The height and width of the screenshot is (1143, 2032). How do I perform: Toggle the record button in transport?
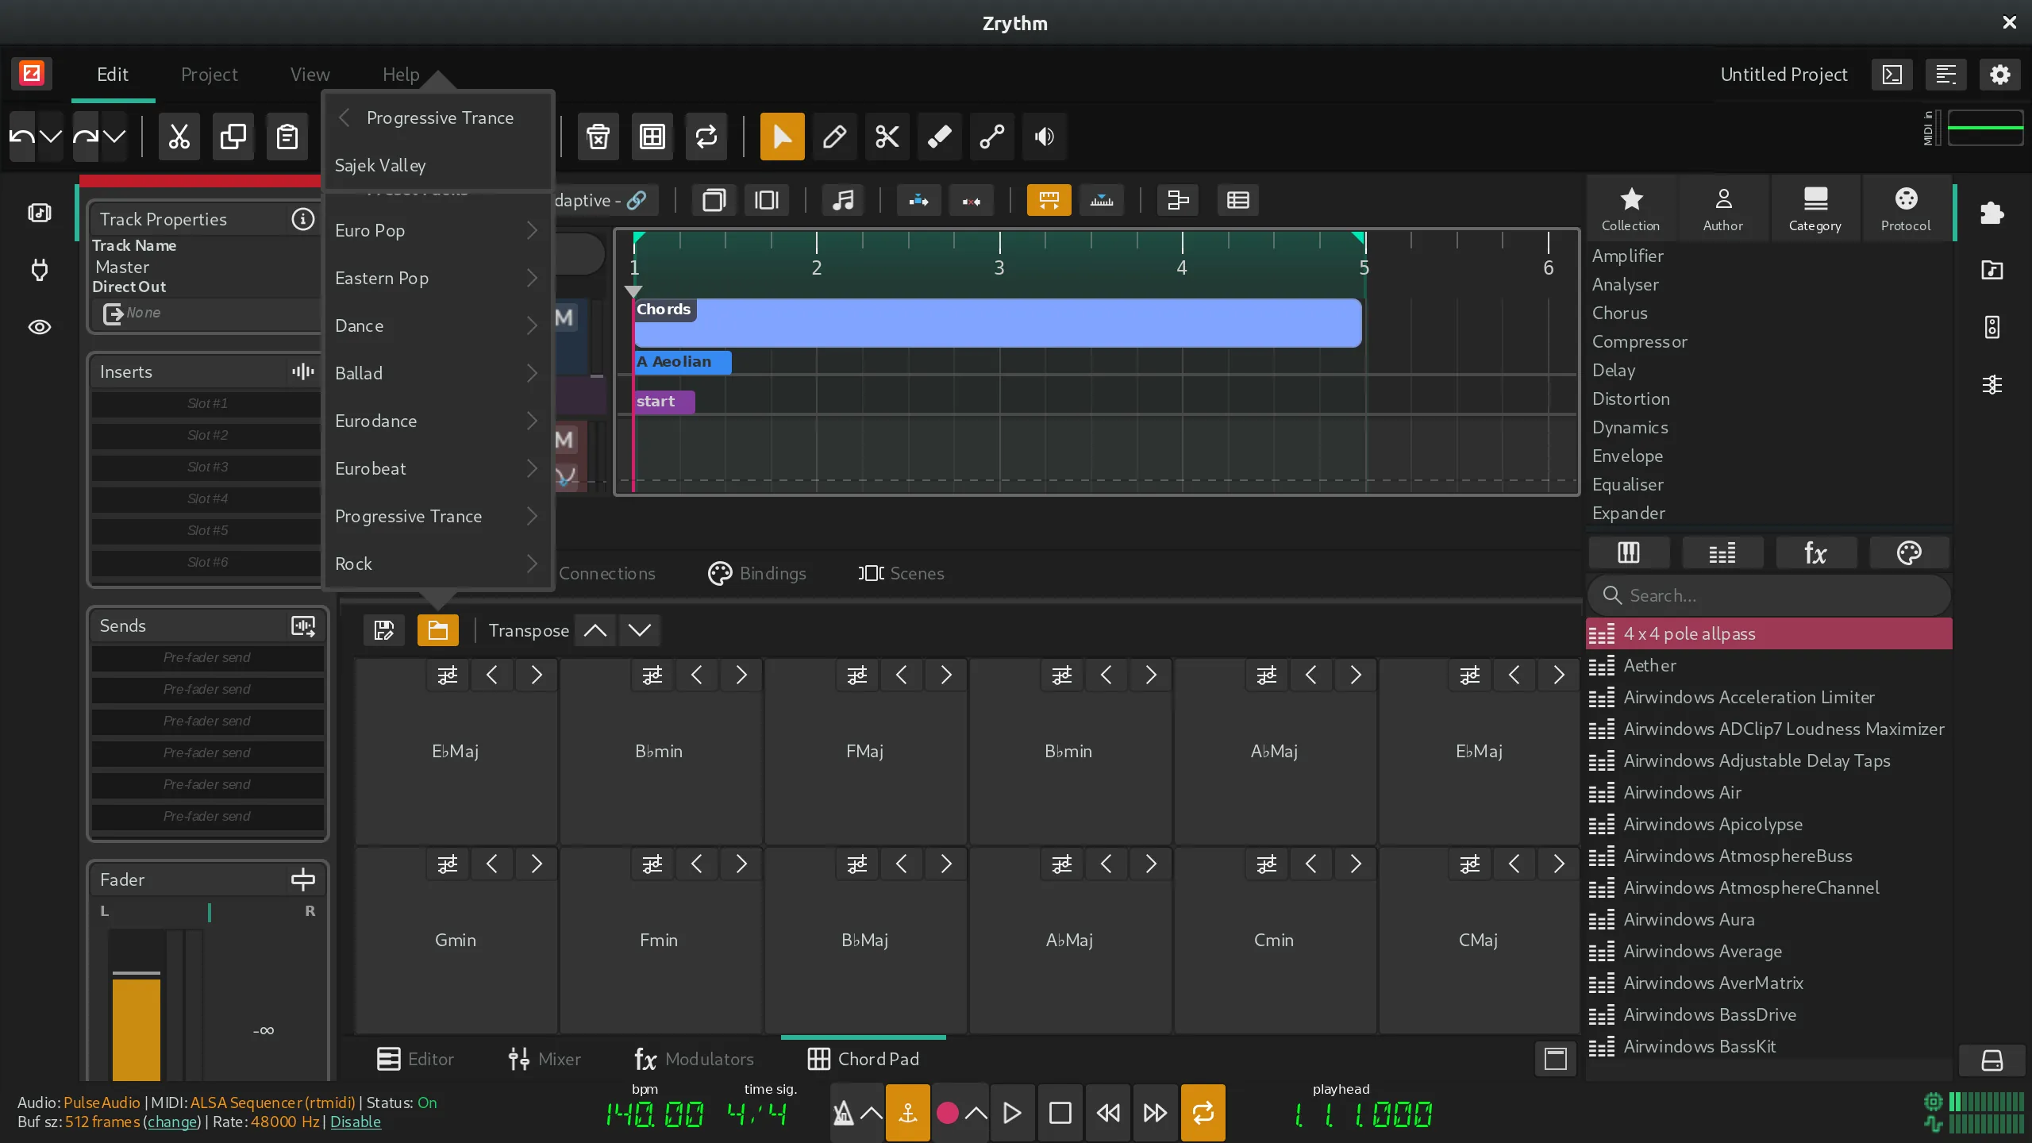(946, 1112)
